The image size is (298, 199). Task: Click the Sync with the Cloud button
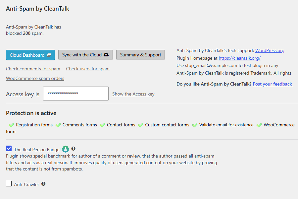coord(85,55)
